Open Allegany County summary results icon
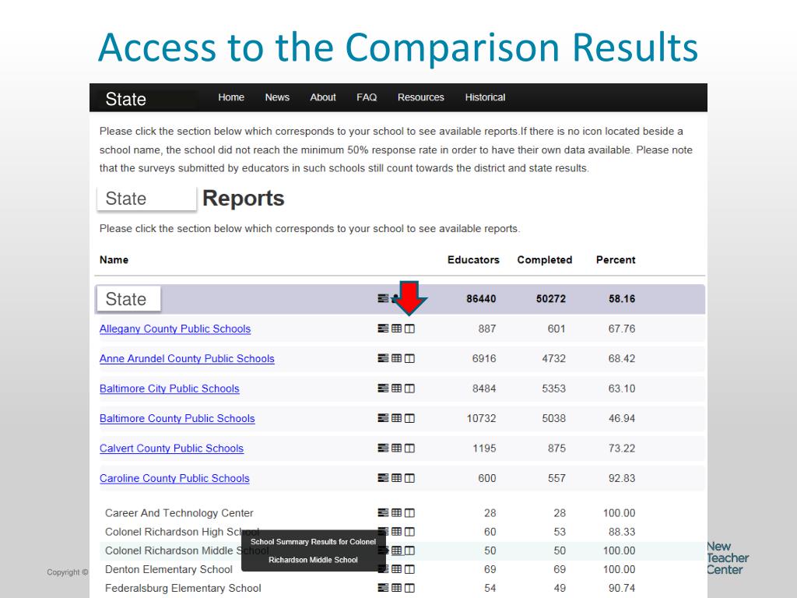 383,329
